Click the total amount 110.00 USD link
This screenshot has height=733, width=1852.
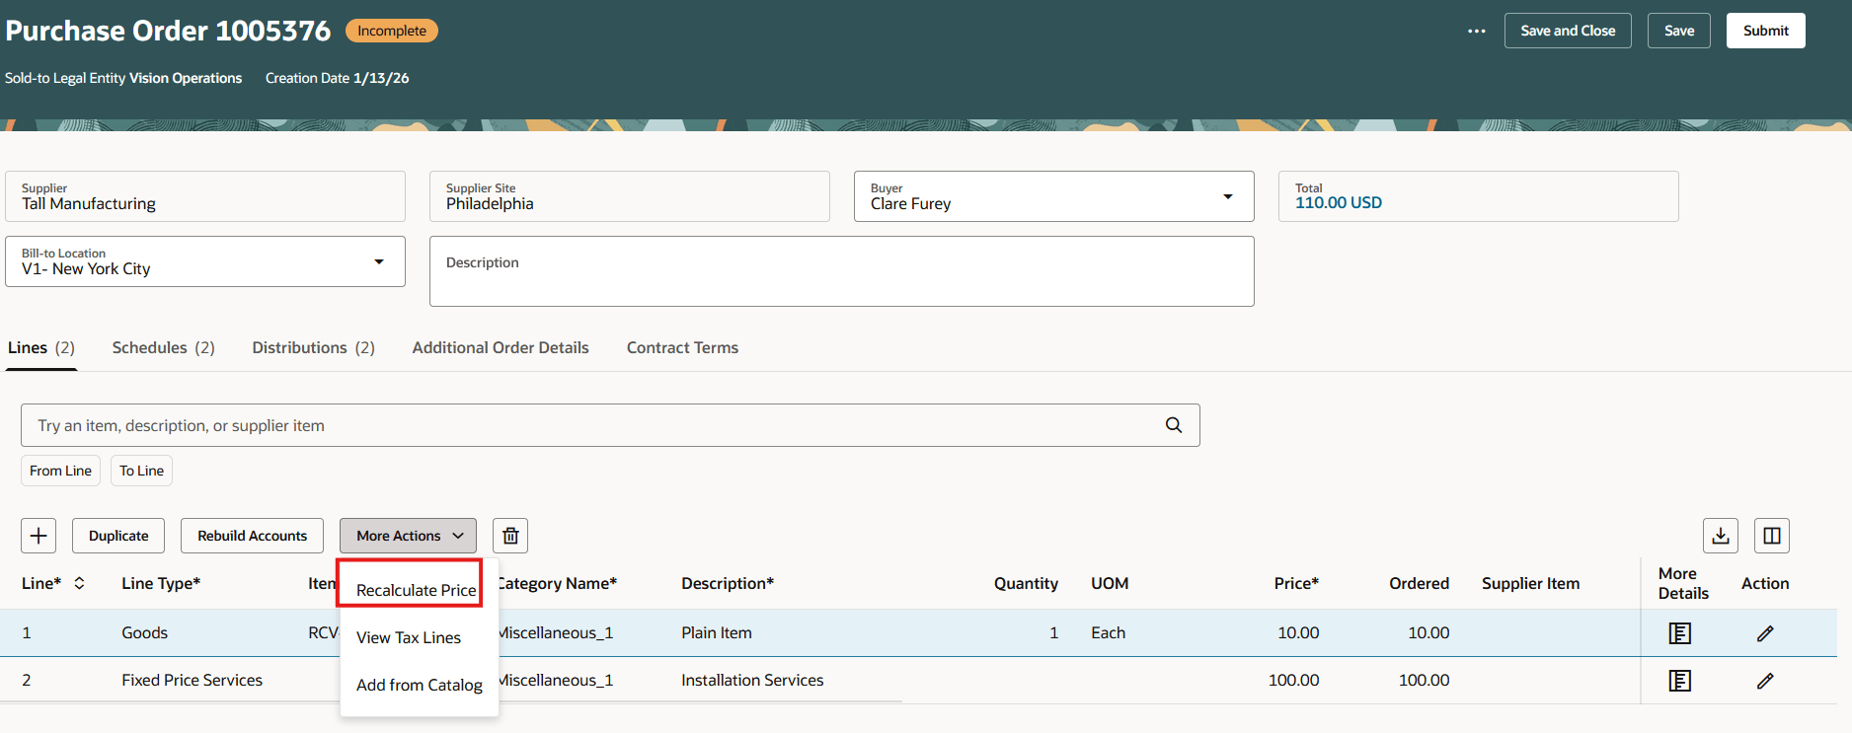tap(1339, 202)
